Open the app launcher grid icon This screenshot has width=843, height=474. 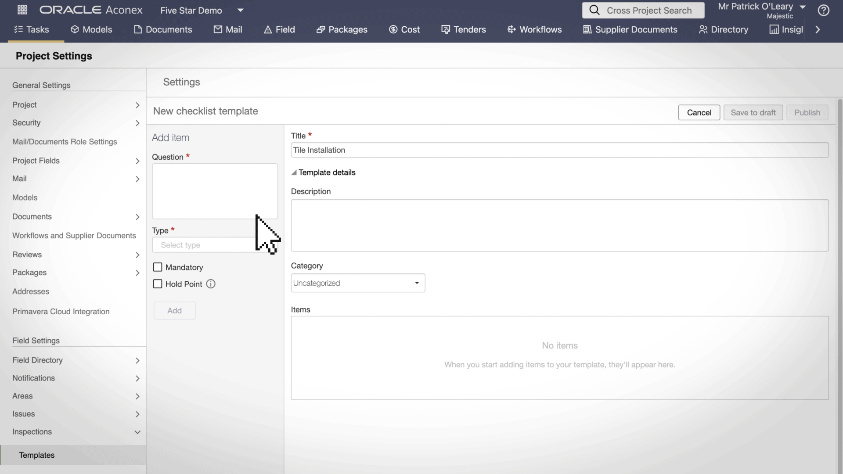[22, 10]
